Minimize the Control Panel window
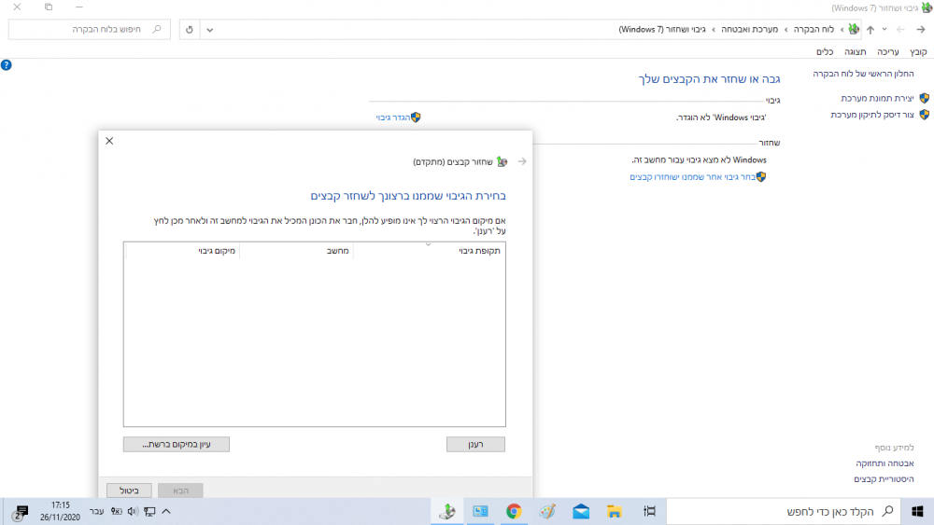The image size is (934, 525). [x=79, y=7]
